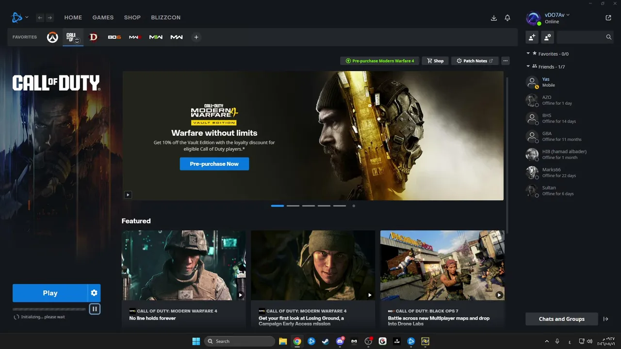Open the GAMES tab

point(103,17)
